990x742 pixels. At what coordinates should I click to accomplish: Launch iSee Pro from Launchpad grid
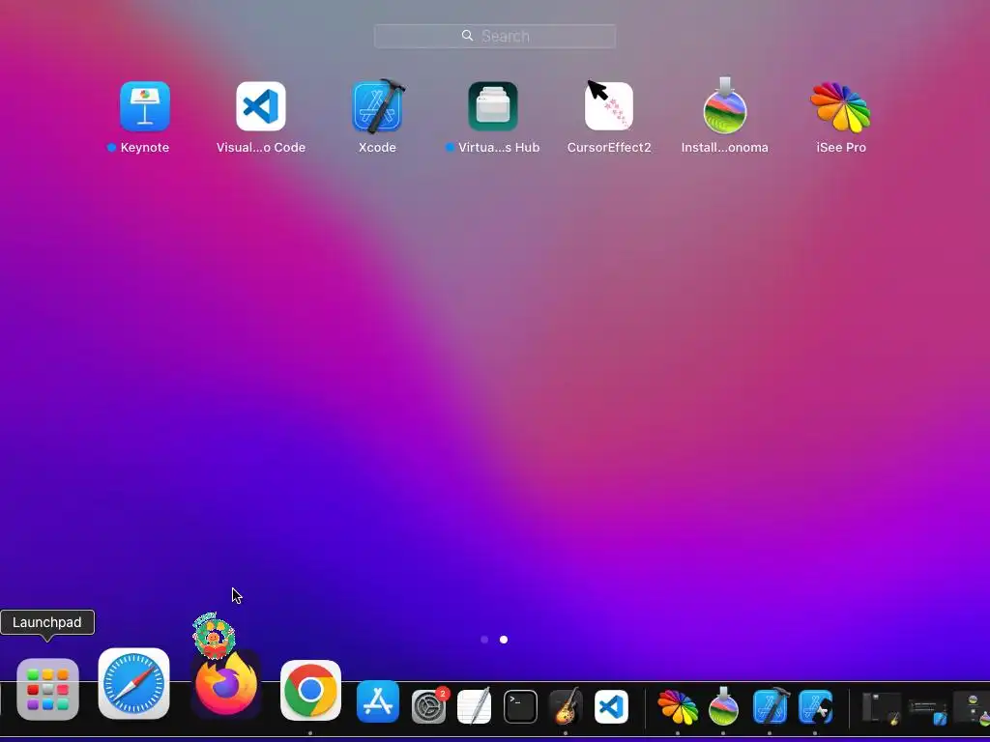point(840,107)
